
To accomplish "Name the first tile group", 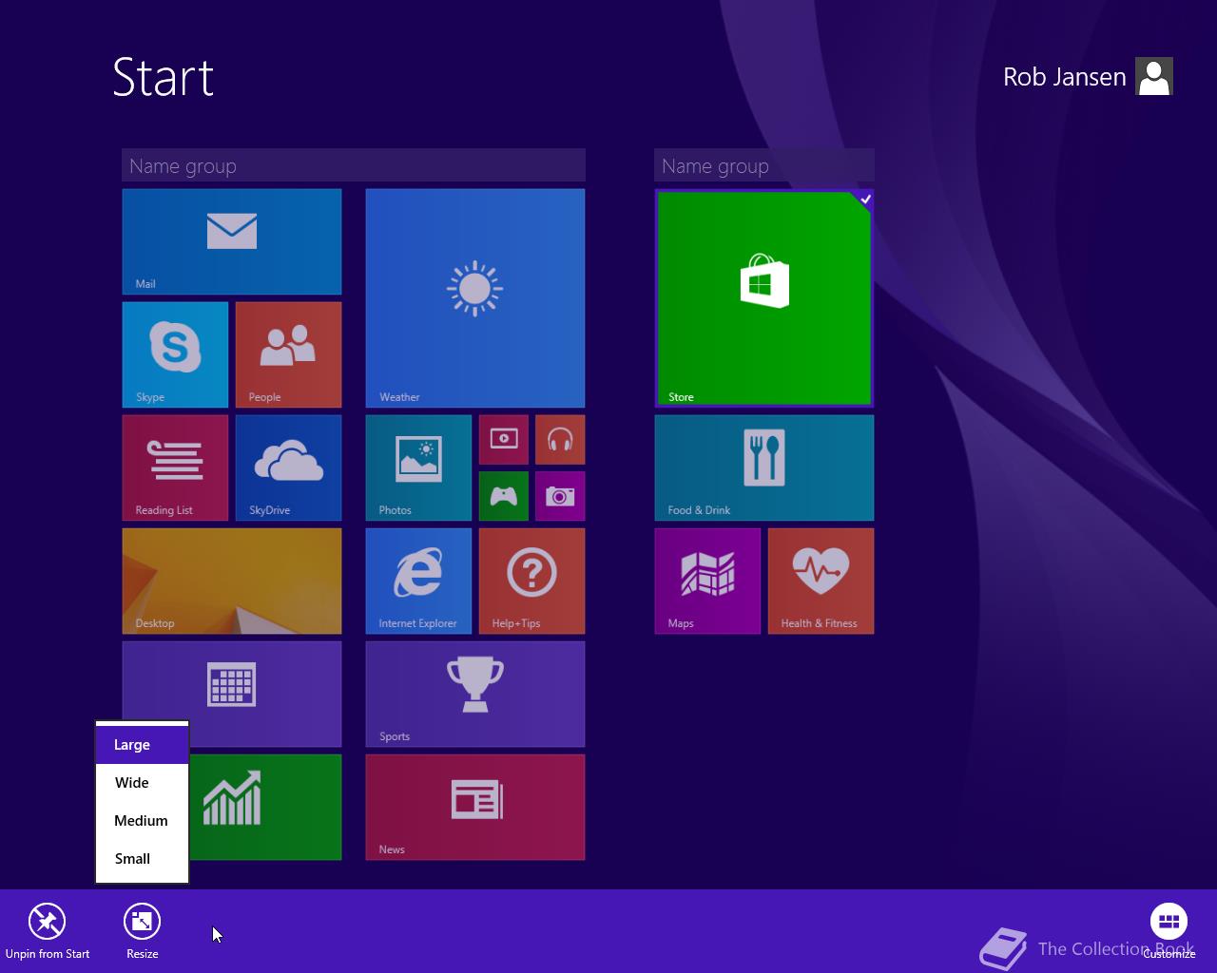I will pyautogui.click(x=354, y=165).
